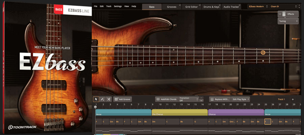Select the Track 1 tab
This screenshot has height=135, width=304.
point(281,99)
